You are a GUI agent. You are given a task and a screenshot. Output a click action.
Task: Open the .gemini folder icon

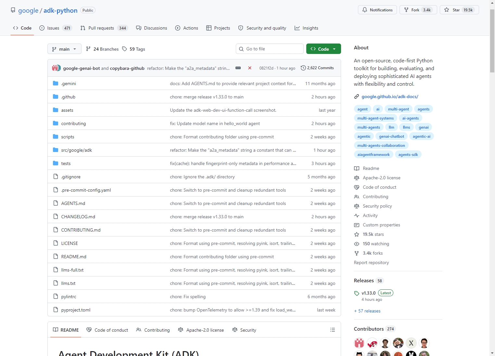point(56,83)
